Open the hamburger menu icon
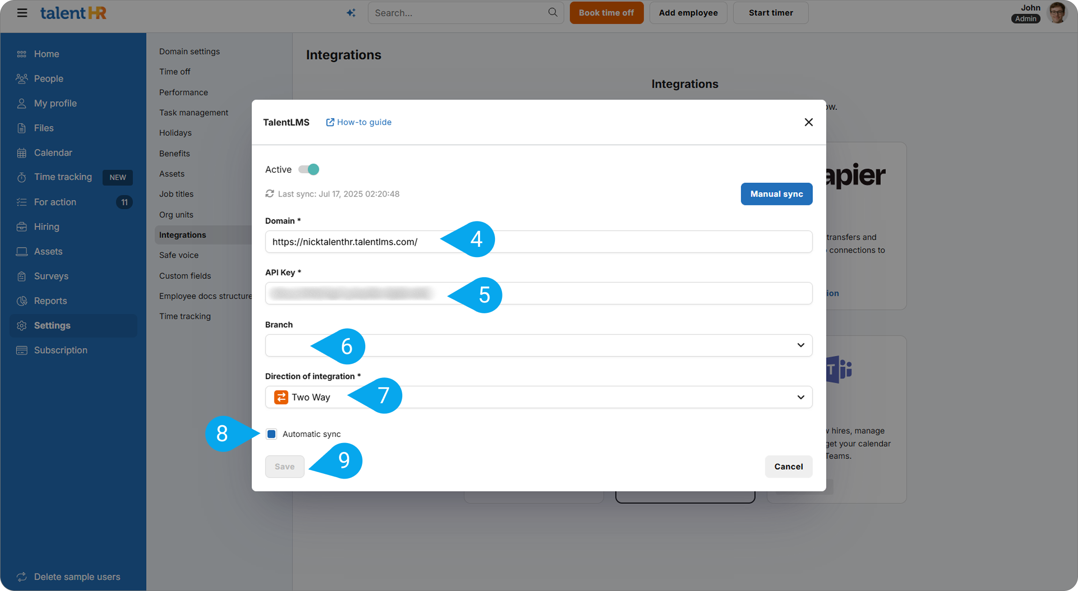 [22, 13]
